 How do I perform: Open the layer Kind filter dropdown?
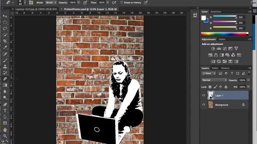209,74
